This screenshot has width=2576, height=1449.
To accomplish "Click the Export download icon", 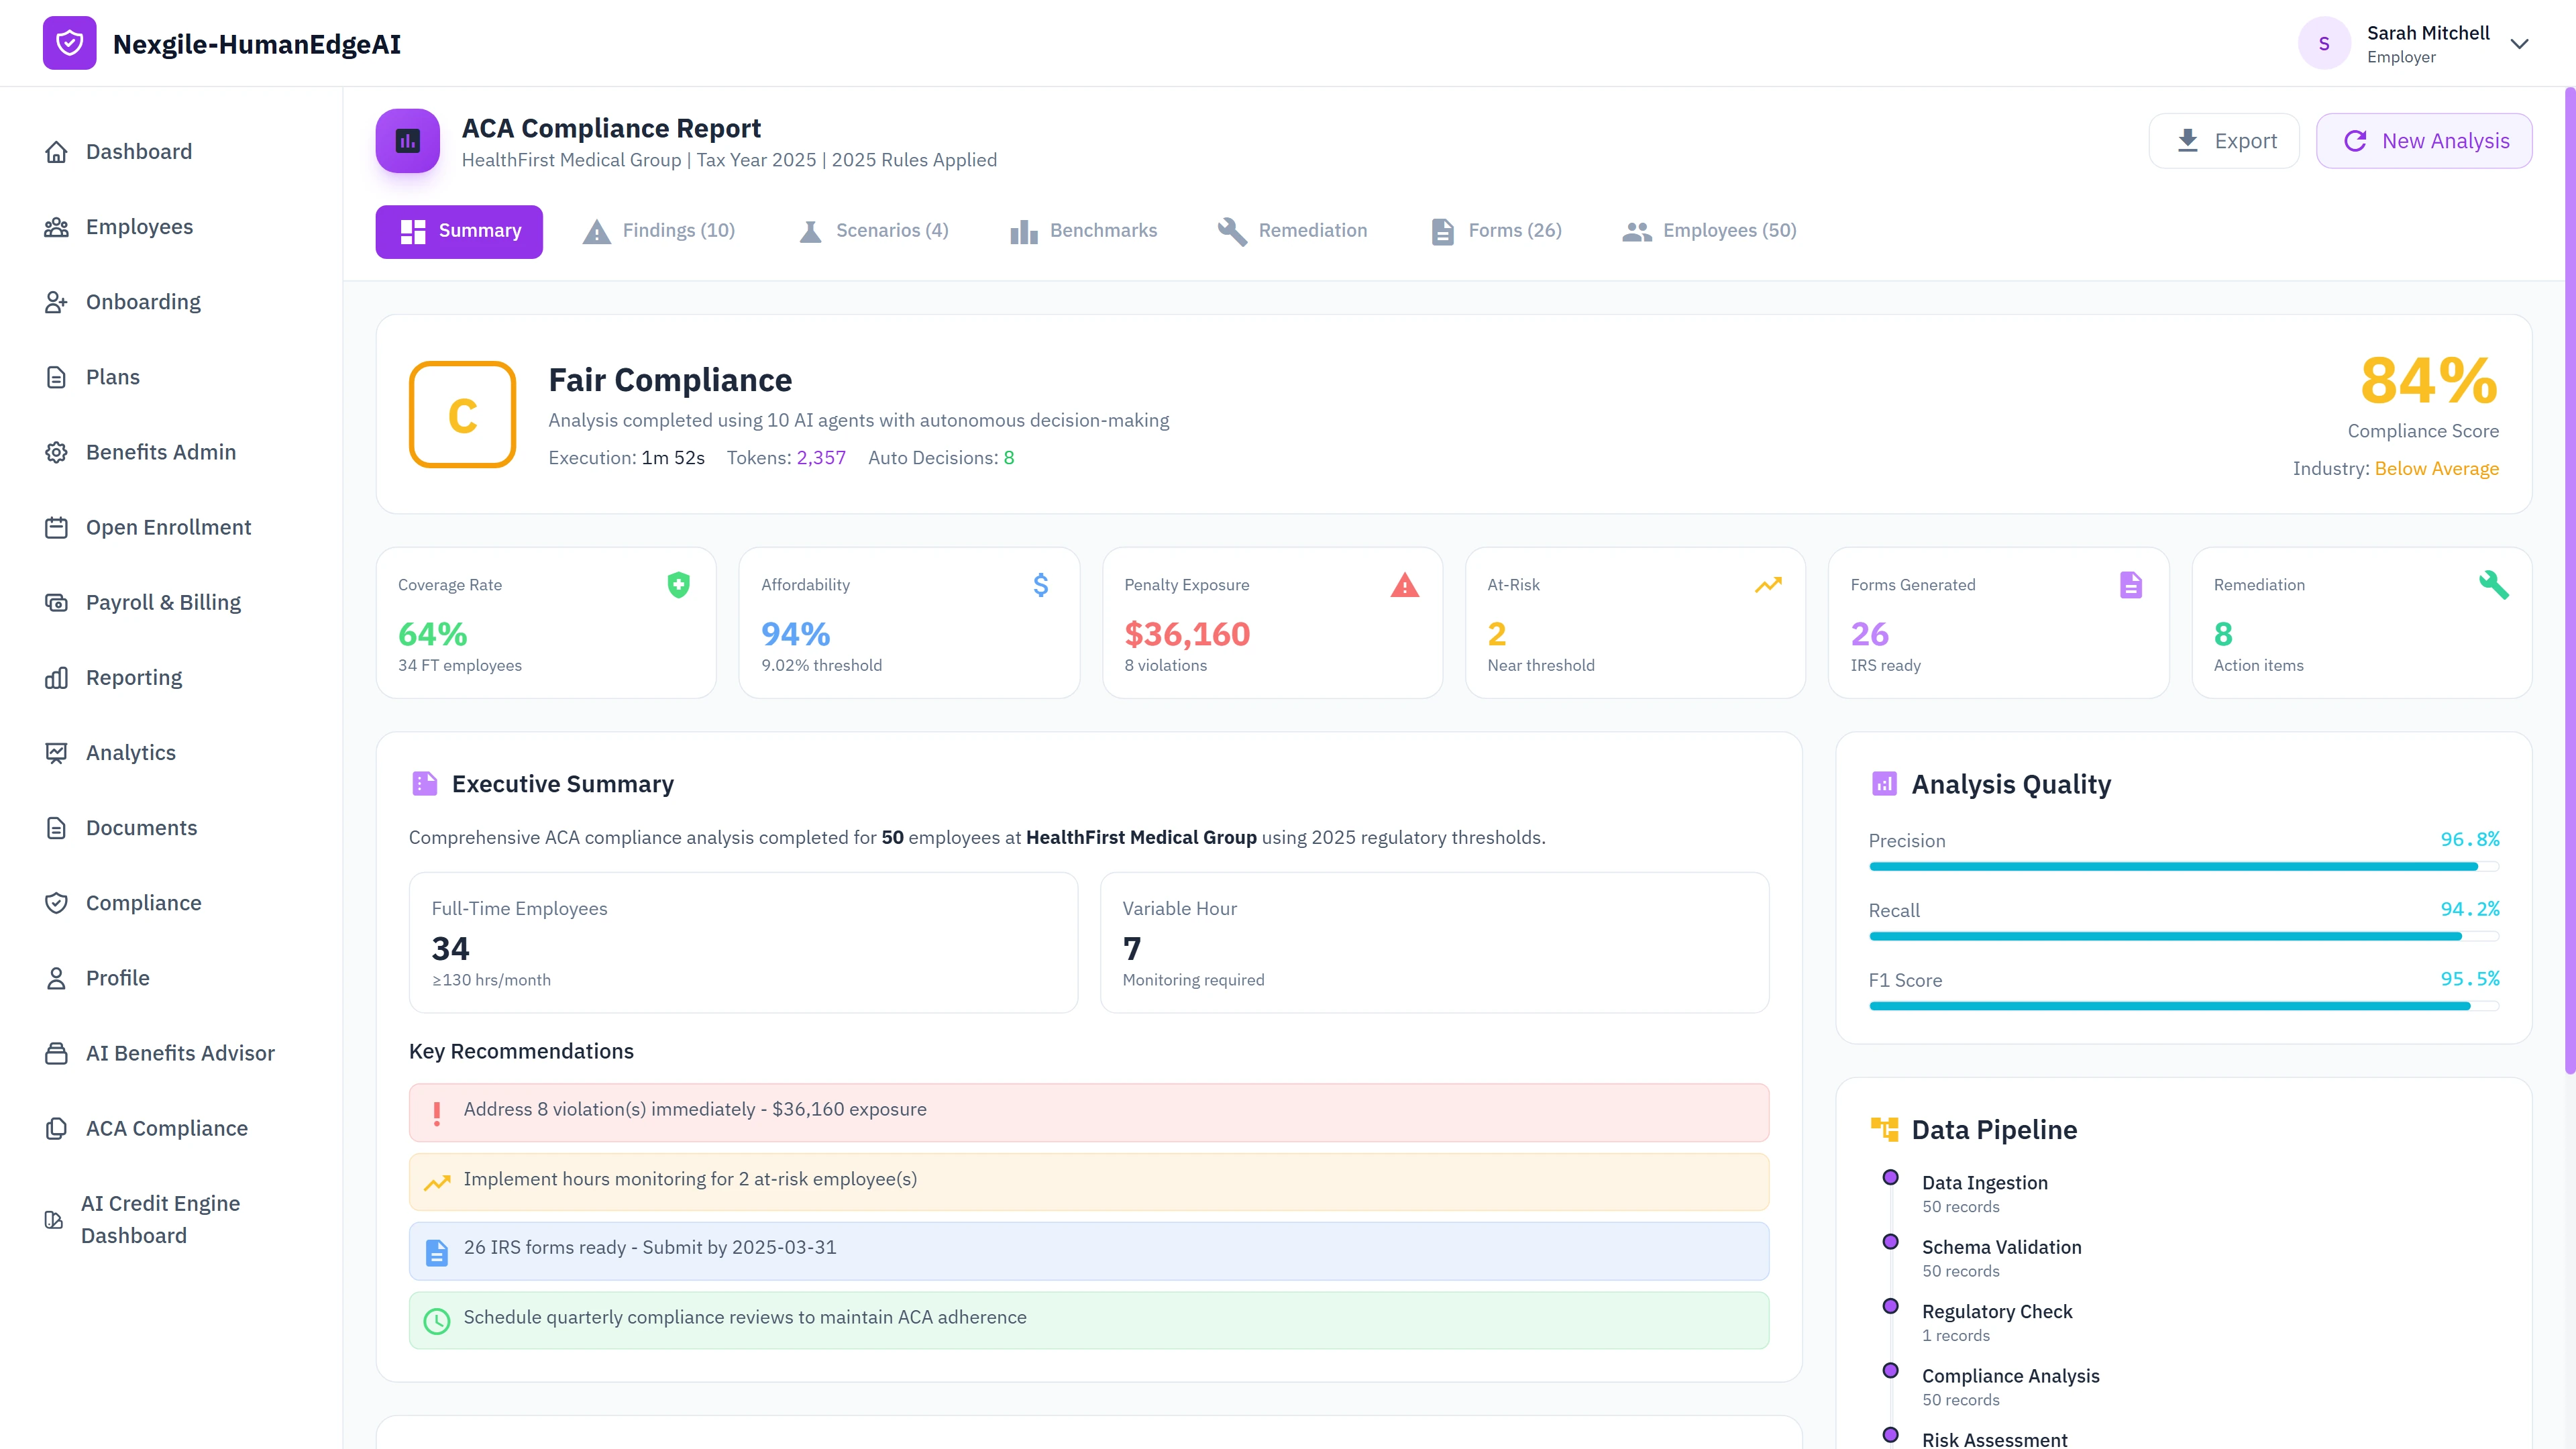I will coord(2188,140).
